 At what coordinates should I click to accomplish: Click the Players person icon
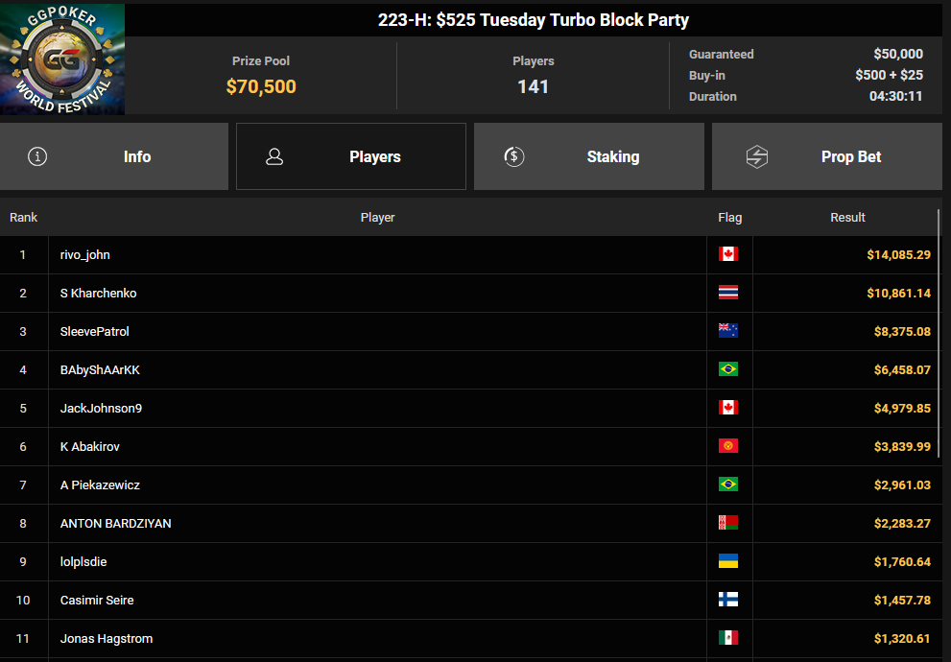pos(274,156)
